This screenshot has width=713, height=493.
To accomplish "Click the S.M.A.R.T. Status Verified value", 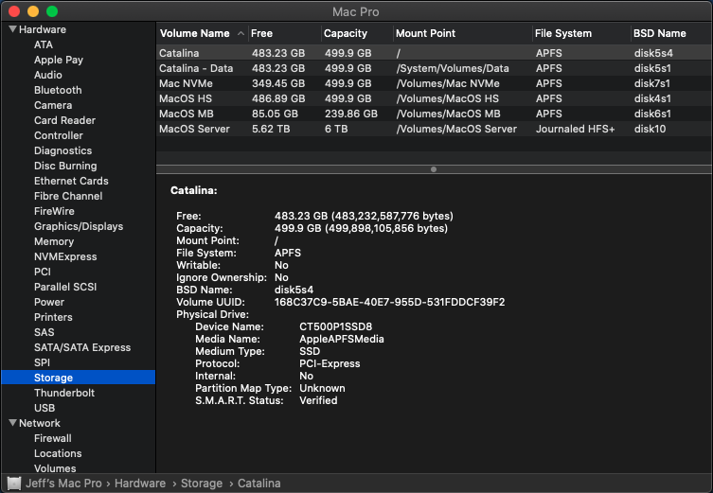I will [x=318, y=400].
